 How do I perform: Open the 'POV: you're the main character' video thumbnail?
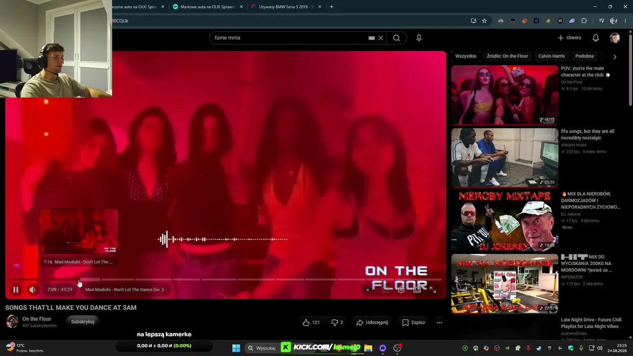click(x=505, y=95)
